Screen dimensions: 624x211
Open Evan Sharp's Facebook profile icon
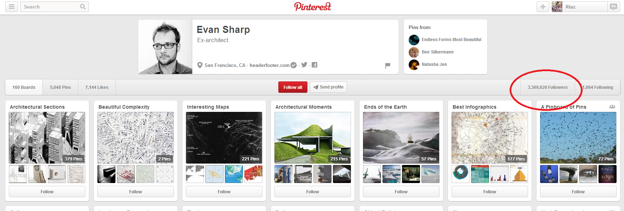pos(314,65)
